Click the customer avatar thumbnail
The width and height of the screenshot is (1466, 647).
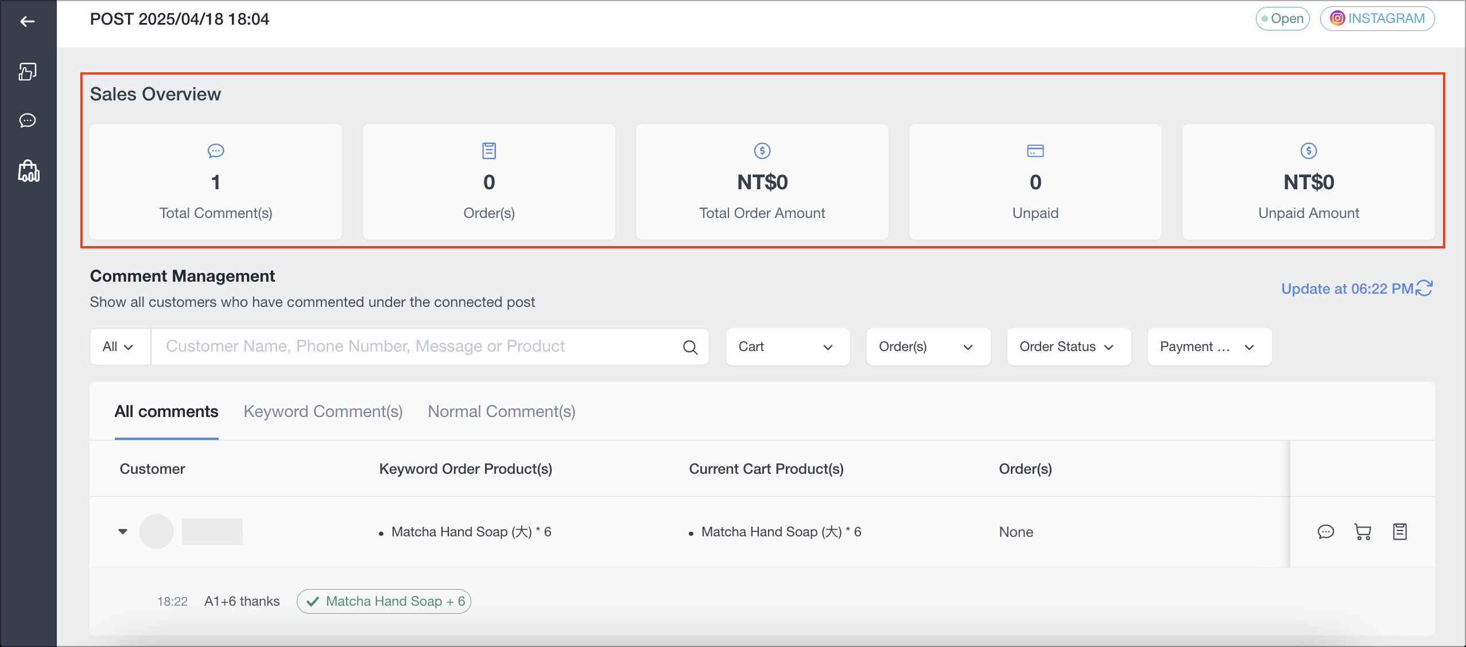tap(157, 532)
